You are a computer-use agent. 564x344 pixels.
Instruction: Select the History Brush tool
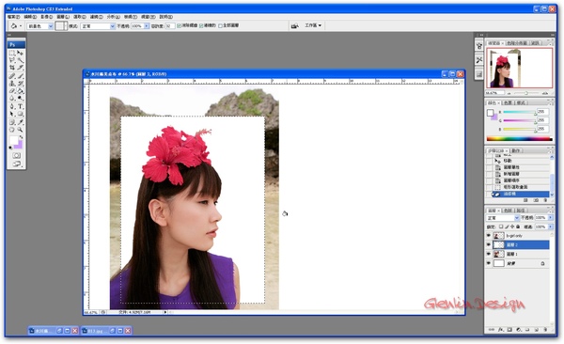[20, 83]
